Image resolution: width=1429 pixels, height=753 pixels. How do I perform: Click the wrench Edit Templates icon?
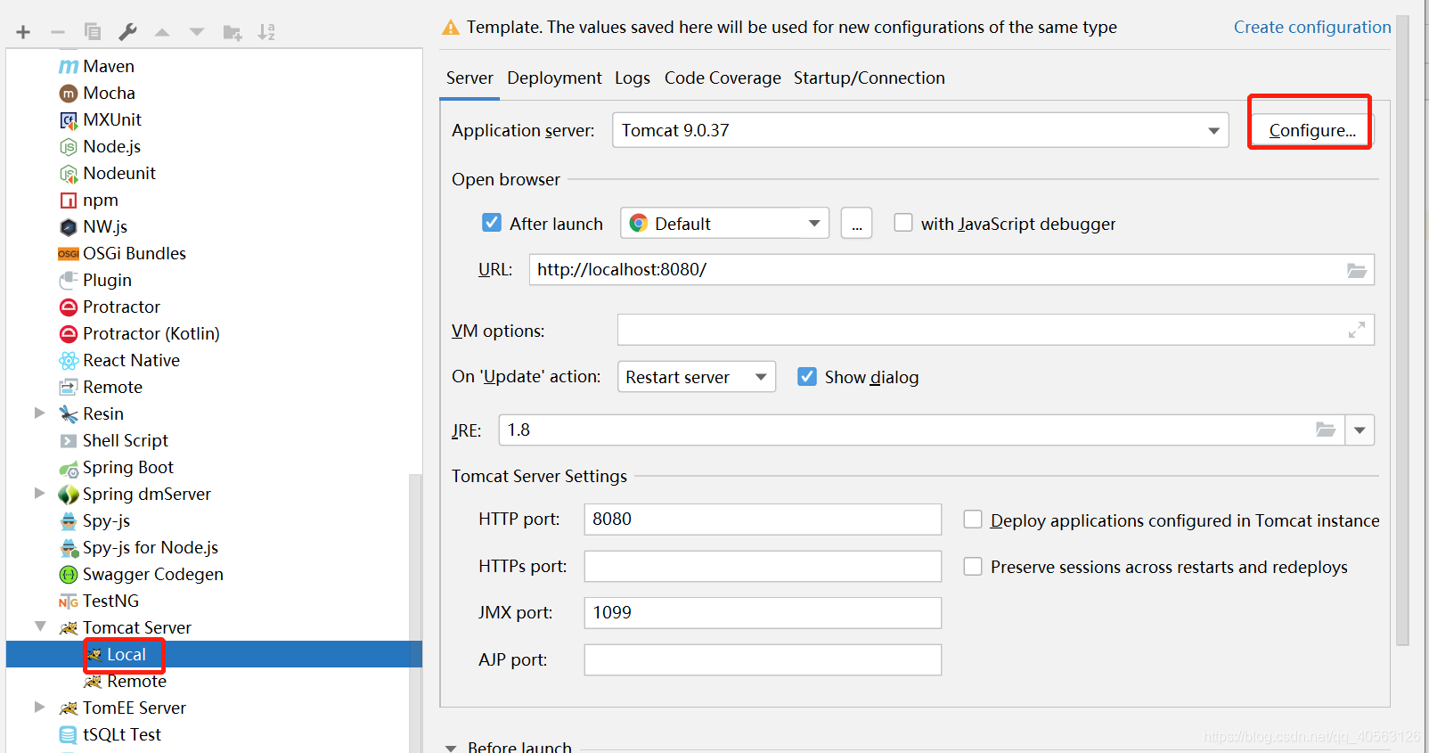click(x=127, y=32)
